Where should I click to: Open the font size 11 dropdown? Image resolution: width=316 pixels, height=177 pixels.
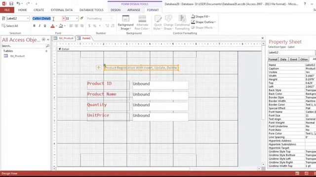pyautogui.click(x=77, y=19)
